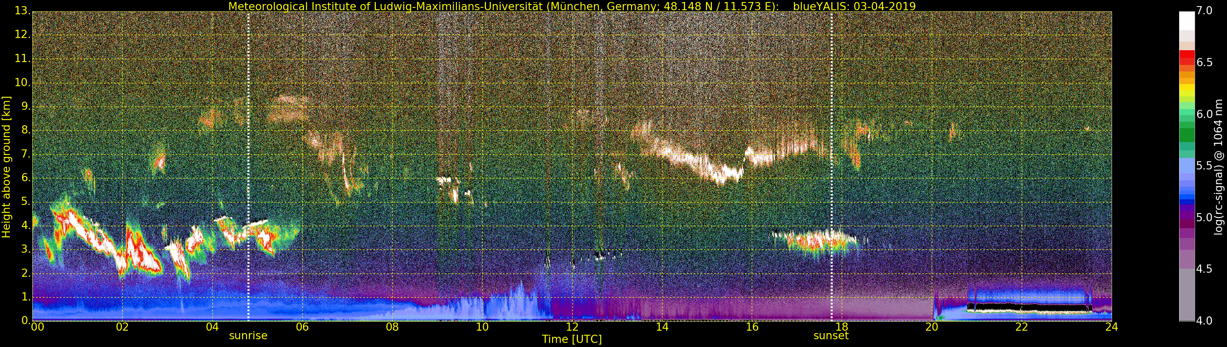The height and width of the screenshot is (347, 1227).
Task: Click the colorbar tick label '6.0'
Action: pyautogui.click(x=1204, y=114)
